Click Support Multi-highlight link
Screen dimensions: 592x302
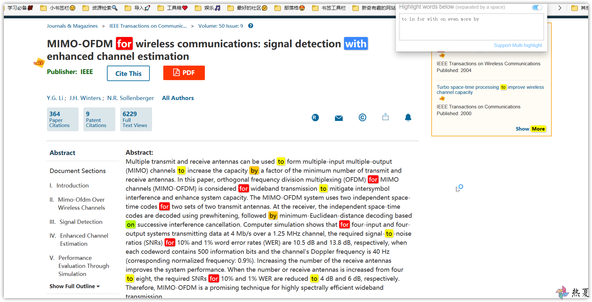(x=518, y=45)
